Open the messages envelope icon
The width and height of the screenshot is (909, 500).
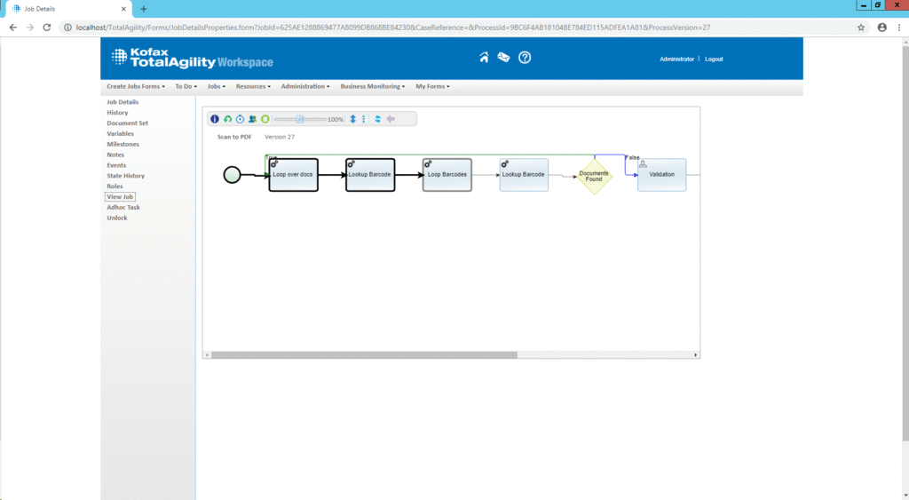[x=503, y=58]
